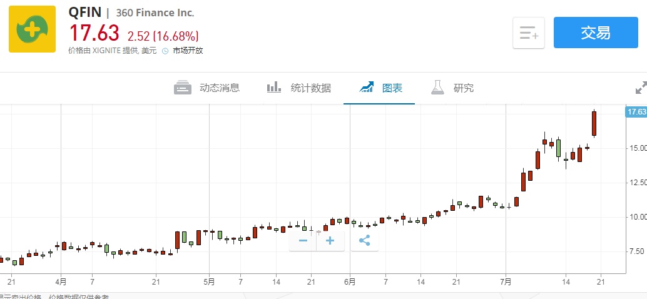
Task: Add QFIN to watchlist via list-plus icon
Action: click(529, 33)
